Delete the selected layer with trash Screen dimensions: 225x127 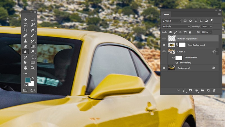pos(214,90)
